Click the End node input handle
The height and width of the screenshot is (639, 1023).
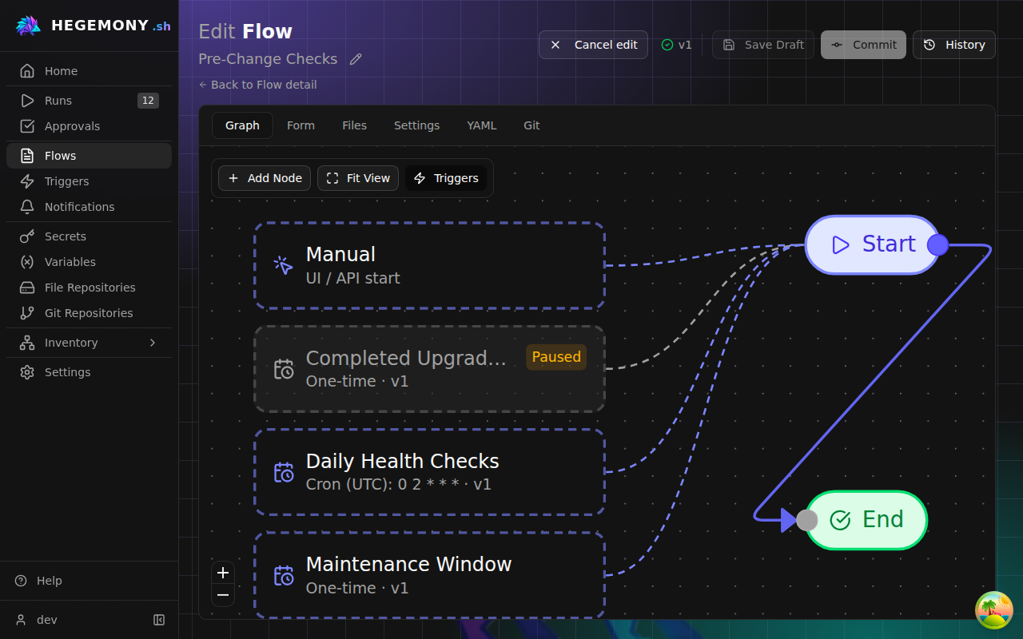pos(807,520)
